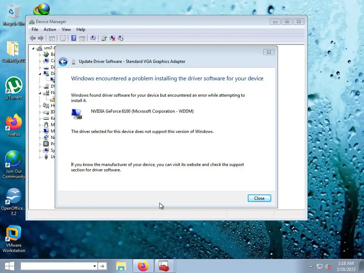This screenshot has height=273, width=364.
Task: Toggle the Show/Hide Action Pane toolbar icon
Action: [x=82, y=38]
